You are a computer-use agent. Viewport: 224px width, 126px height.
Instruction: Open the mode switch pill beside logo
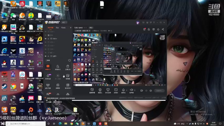(x=64, y=22)
